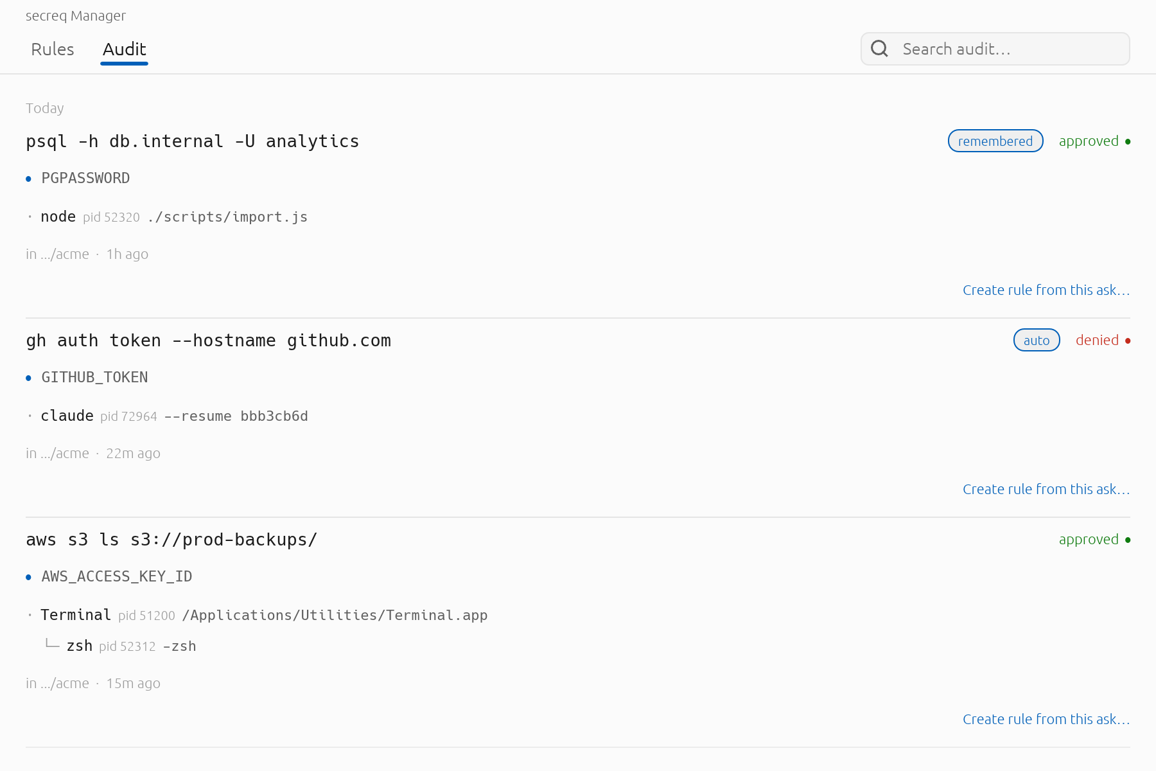This screenshot has width=1156, height=771.
Task: Click ./scripts/import.js argument text
Action: click(x=227, y=217)
